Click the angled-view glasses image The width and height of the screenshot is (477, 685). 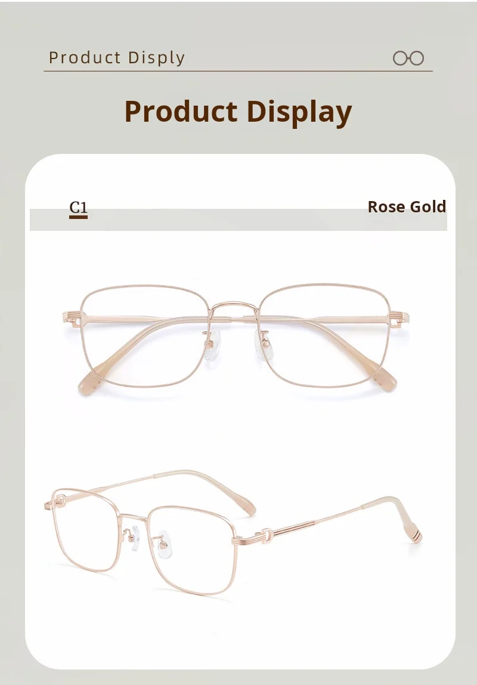(x=233, y=532)
